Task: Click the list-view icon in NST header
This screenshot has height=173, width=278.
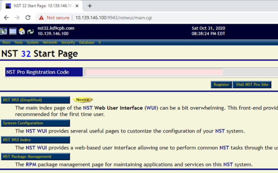Action: pos(13,31)
